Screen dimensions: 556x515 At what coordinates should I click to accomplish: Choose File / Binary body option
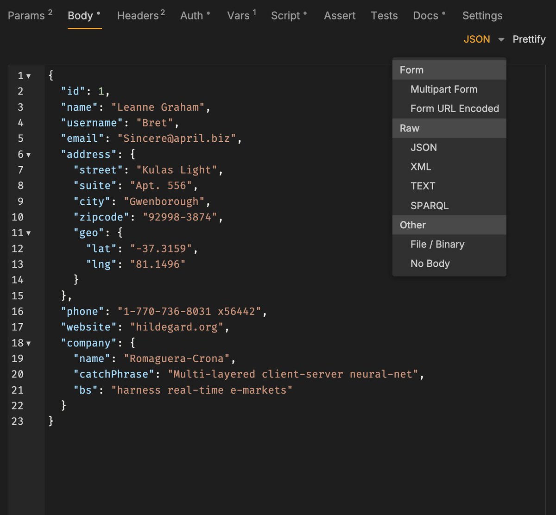click(x=449, y=244)
